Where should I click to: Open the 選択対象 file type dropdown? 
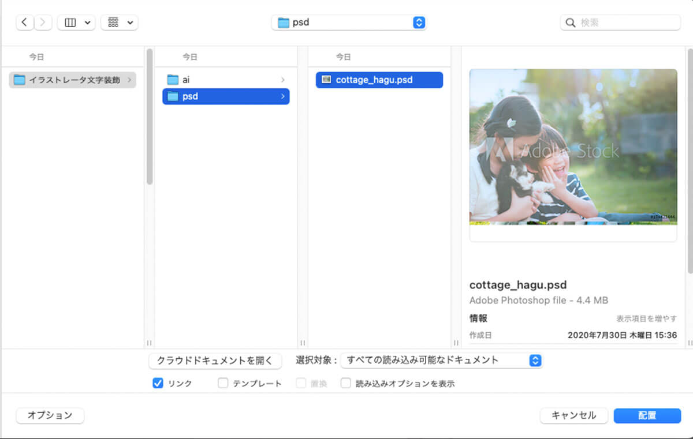pyautogui.click(x=442, y=361)
